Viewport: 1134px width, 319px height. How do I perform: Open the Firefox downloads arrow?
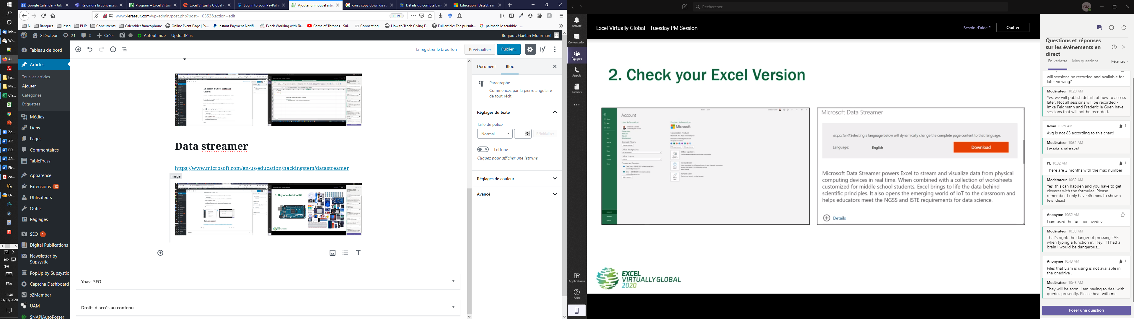pos(441,16)
